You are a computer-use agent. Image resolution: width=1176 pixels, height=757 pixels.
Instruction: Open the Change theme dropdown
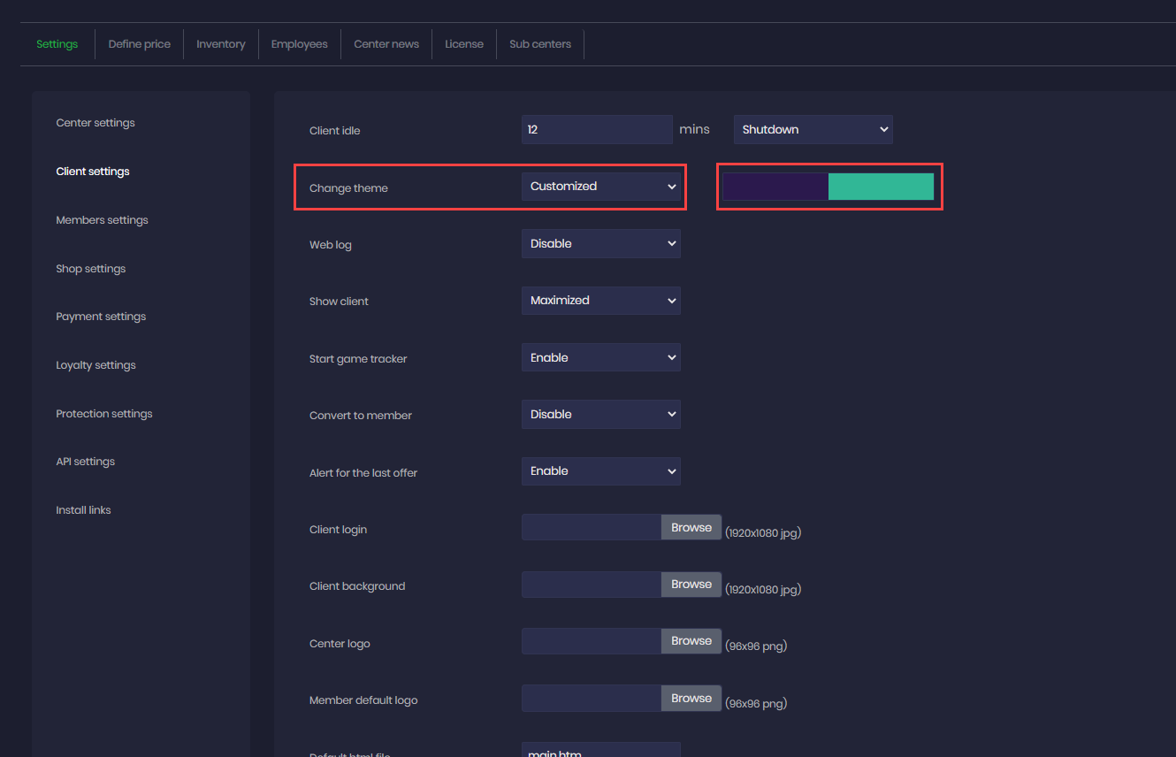pyautogui.click(x=600, y=187)
